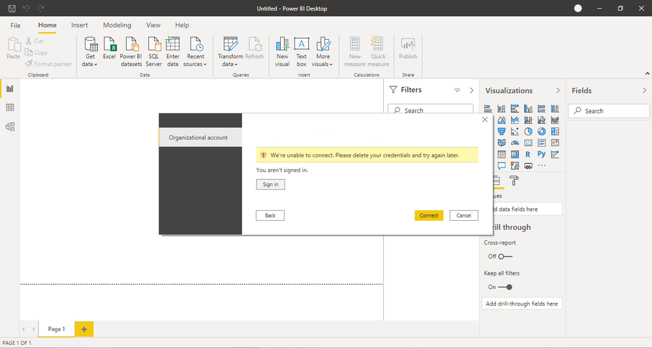Toggle the eye icon in Filters pane header

point(457,90)
